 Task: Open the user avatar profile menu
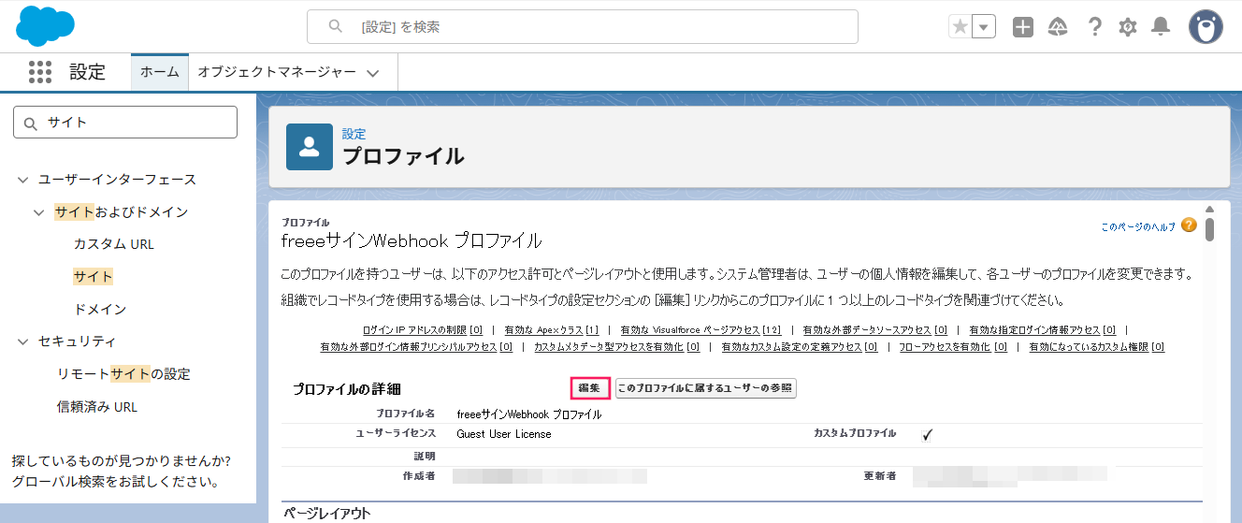[1206, 26]
